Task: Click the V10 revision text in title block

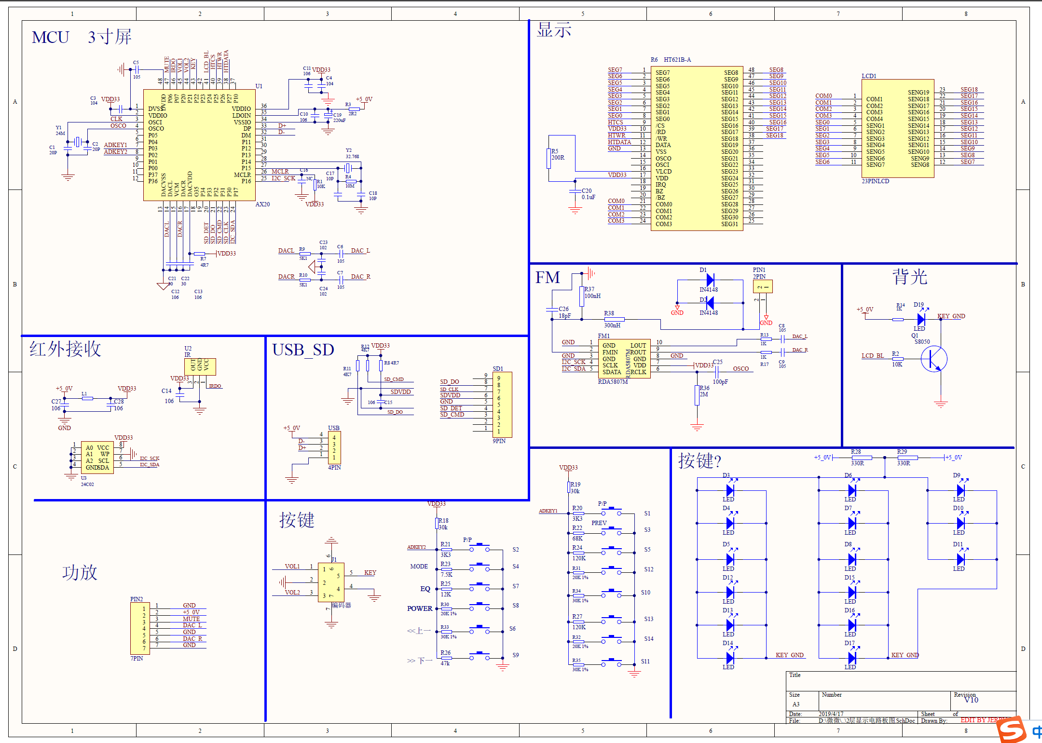Action: [x=971, y=700]
